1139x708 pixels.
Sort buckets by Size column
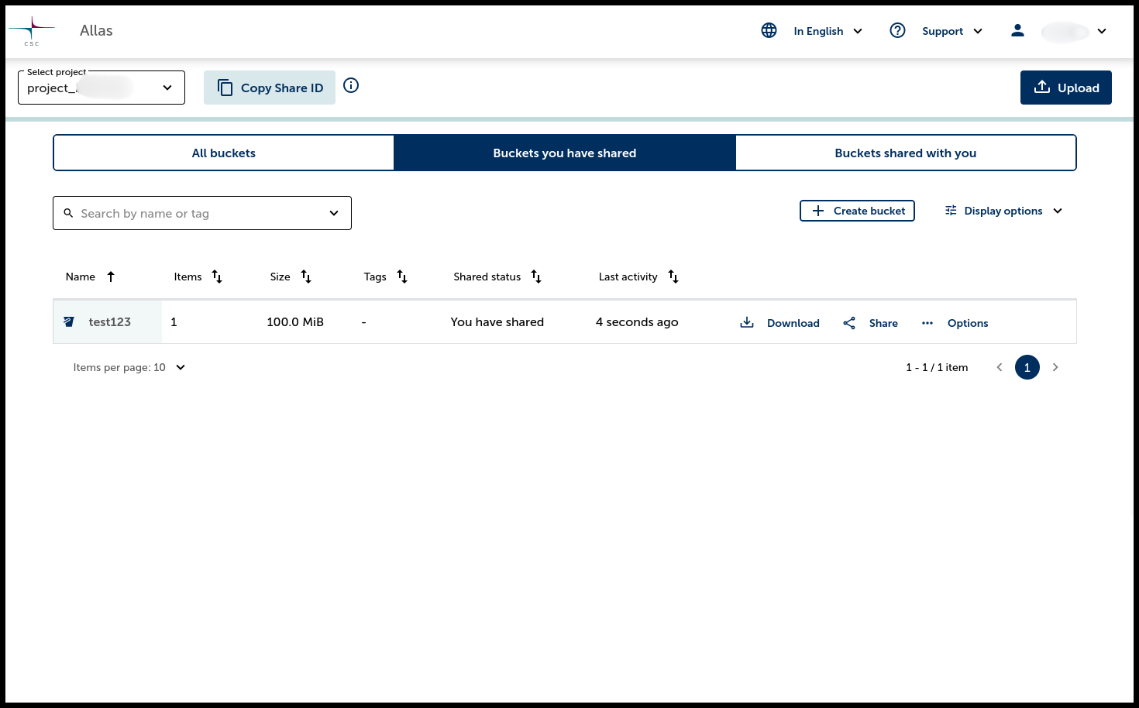click(x=306, y=277)
